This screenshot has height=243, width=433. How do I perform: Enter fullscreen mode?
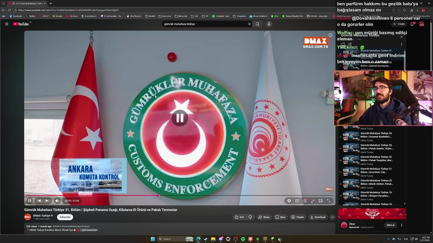pyautogui.click(x=328, y=200)
